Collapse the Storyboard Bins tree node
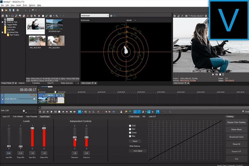 [x=2, y=32]
